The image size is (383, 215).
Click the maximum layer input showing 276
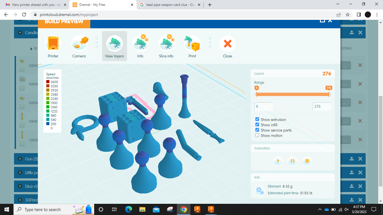(322, 106)
